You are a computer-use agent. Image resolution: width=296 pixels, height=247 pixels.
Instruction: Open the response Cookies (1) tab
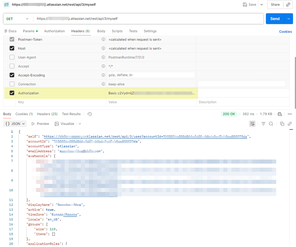pos(24,114)
